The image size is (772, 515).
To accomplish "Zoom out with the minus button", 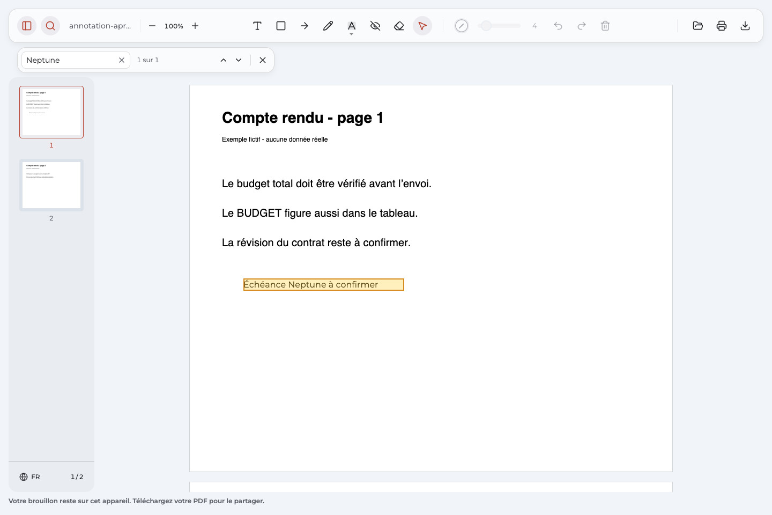I will coord(152,26).
